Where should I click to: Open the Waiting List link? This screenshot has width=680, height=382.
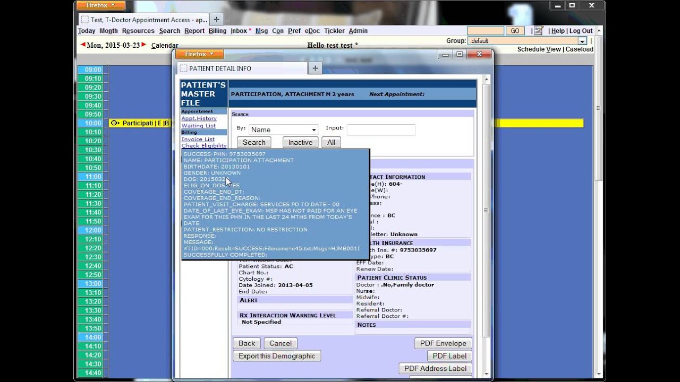point(199,126)
